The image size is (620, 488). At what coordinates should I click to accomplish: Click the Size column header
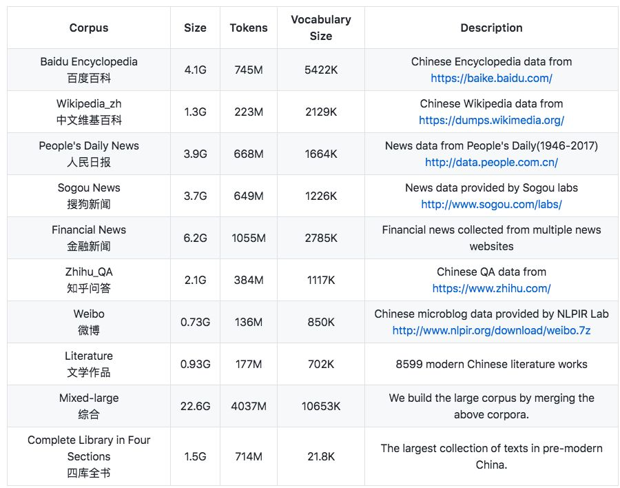[x=195, y=28]
